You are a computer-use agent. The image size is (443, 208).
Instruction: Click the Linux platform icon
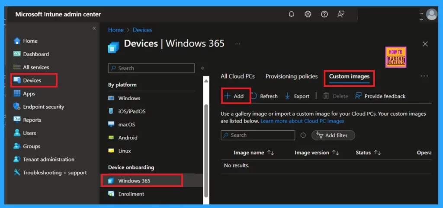pyautogui.click(x=111, y=151)
